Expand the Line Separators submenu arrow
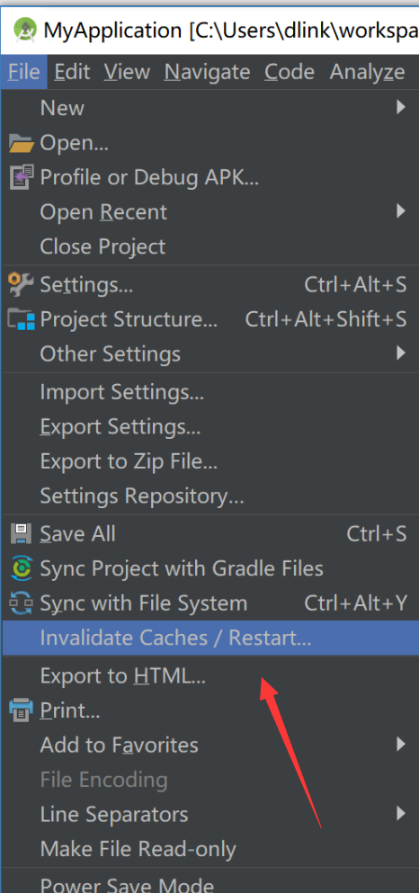 click(401, 814)
